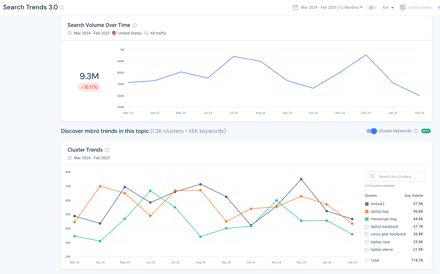Check the swiss gear backpack cluster
This screenshot has height=274, width=440.
click(367, 234)
